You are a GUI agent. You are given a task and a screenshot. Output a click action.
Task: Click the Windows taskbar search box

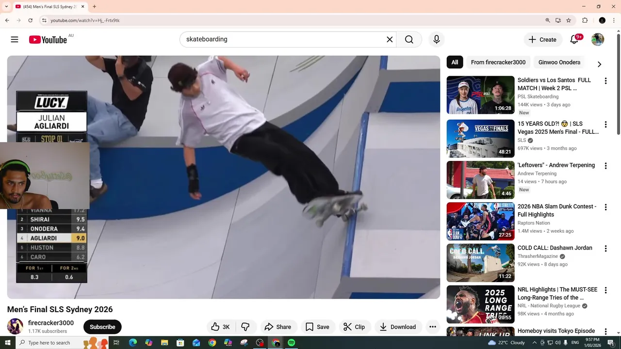(62, 343)
